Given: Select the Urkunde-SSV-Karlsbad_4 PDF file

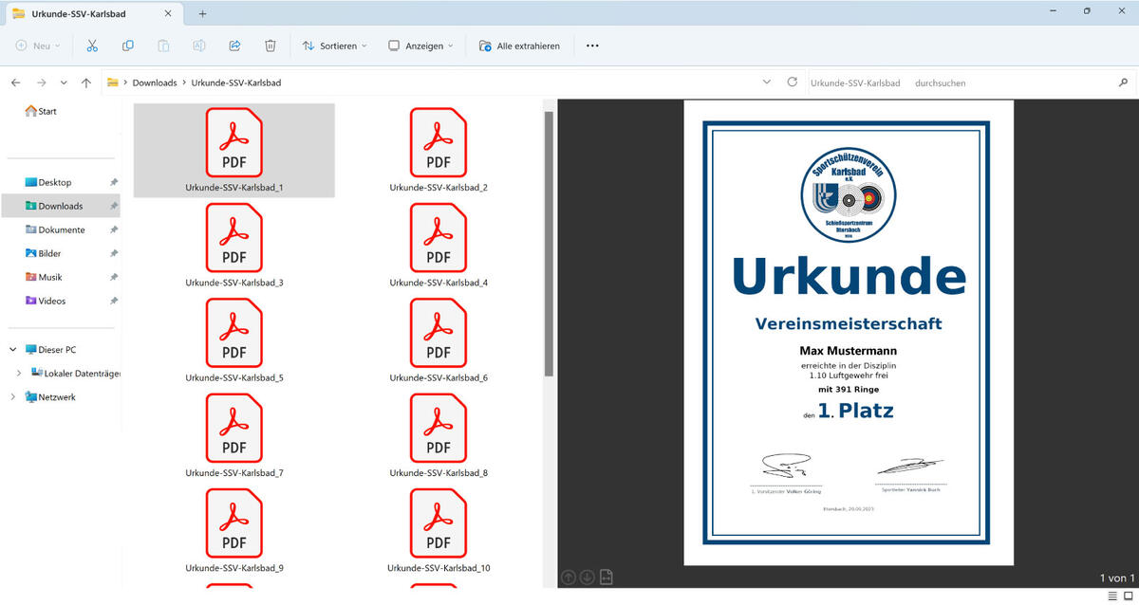Looking at the screenshot, I should tap(439, 245).
